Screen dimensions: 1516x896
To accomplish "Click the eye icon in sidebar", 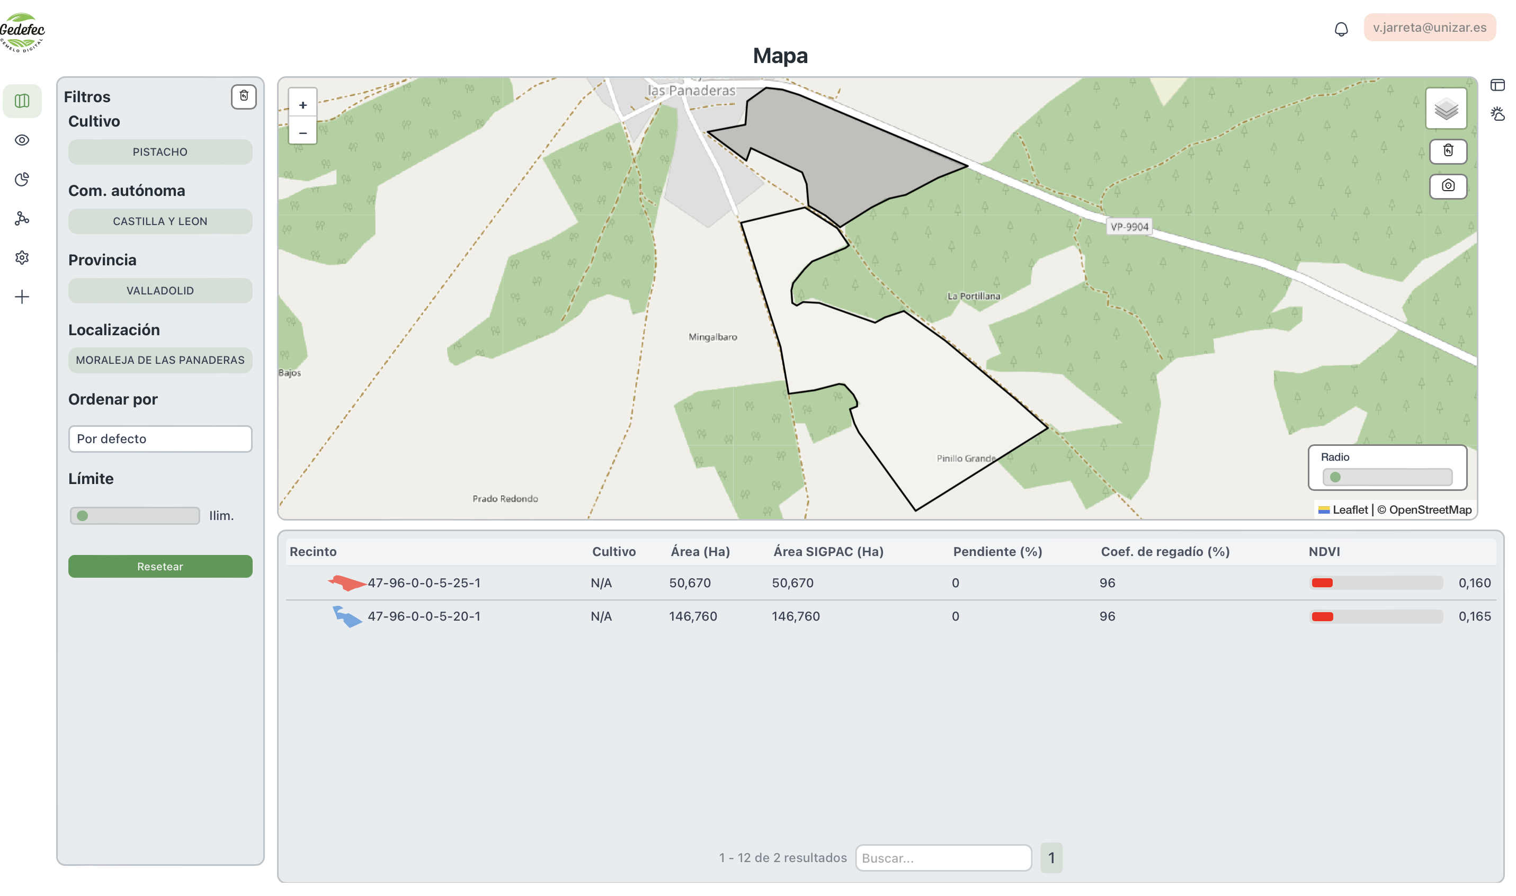I will pos(22,140).
